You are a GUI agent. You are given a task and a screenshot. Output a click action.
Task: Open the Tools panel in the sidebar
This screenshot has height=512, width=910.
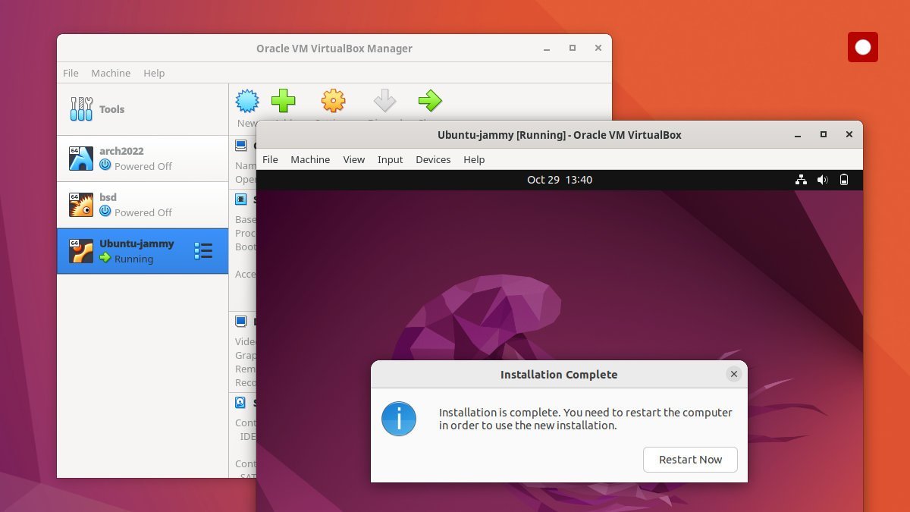pos(111,108)
